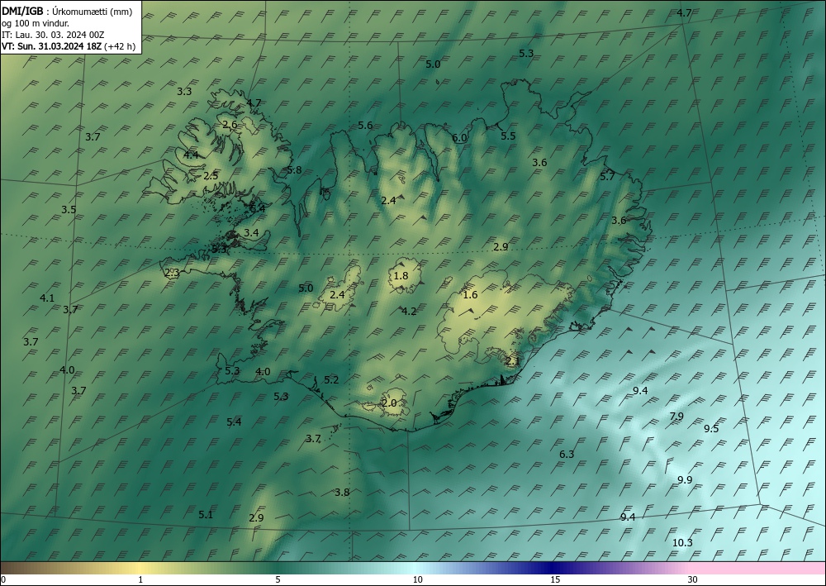
Task: Click the '15' label on the colour scale
Action: coord(555,579)
